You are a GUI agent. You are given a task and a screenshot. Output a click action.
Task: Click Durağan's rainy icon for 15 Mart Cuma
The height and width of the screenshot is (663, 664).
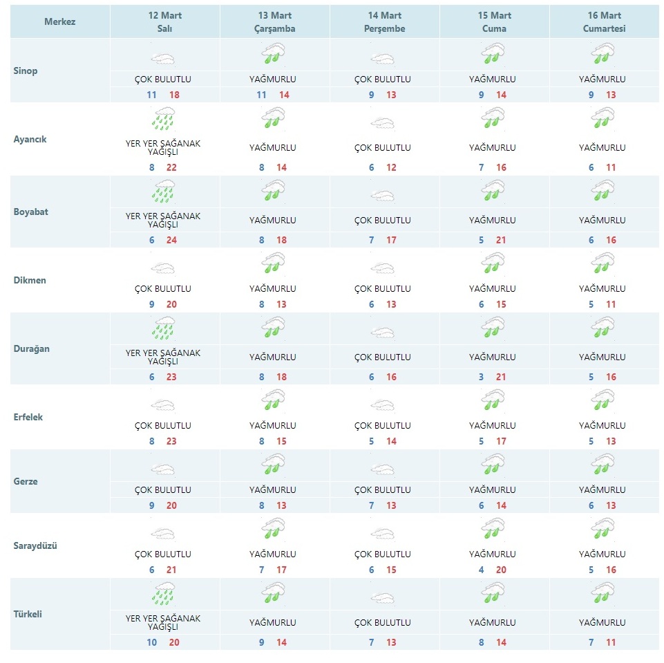(493, 328)
